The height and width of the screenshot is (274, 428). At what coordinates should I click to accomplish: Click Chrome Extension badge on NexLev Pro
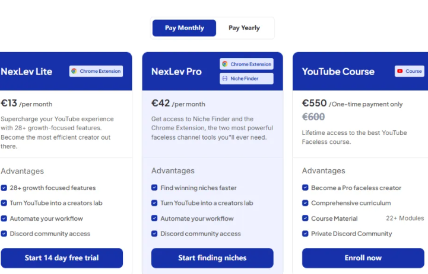coord(246,64)
